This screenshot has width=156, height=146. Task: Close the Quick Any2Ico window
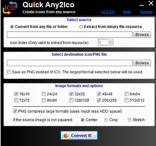tap(151, 3)
